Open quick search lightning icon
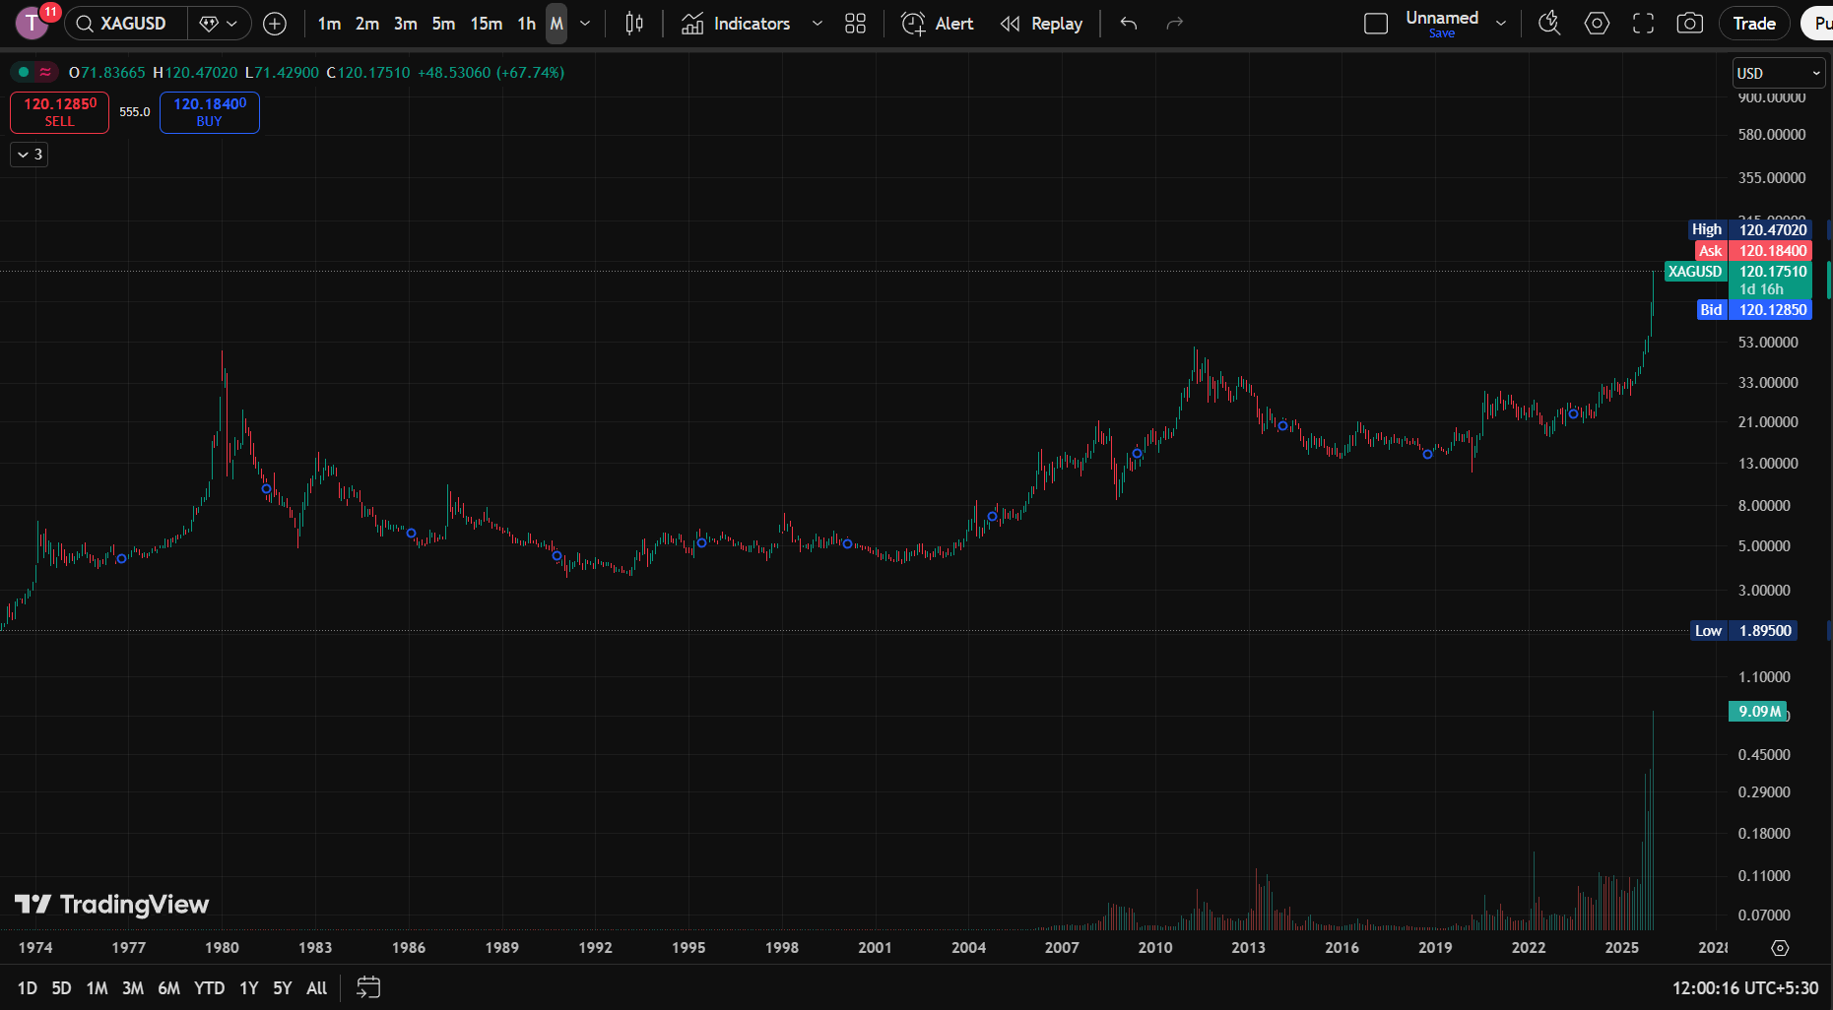This screenshot has width=1833, height=1010. pyautogui.click(x=1549, y=24)
